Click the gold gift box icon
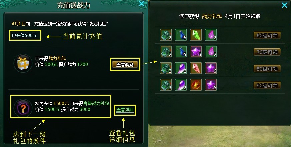This screenshot has height=147, width=291. [23, 63]
